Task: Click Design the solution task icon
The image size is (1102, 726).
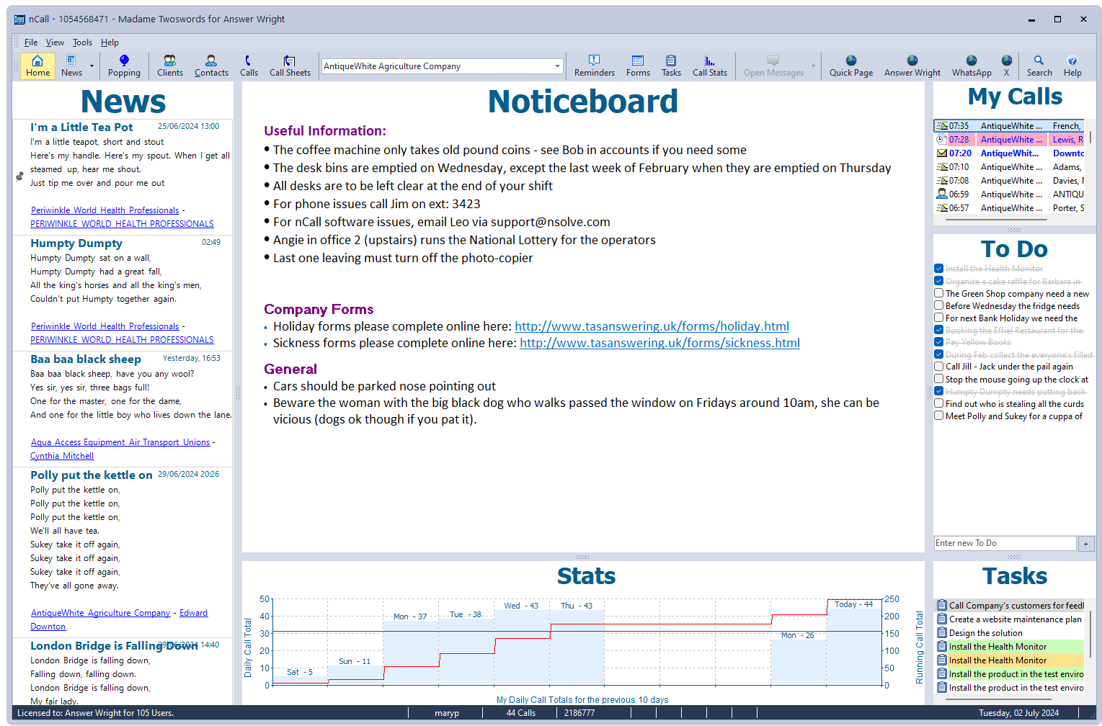Action: coord(941,633)
